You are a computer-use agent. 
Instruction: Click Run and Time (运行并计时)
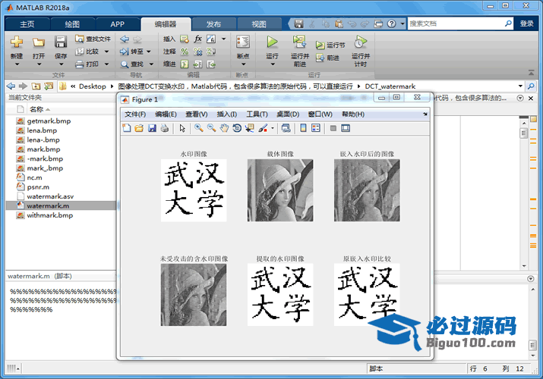point(361,51)
